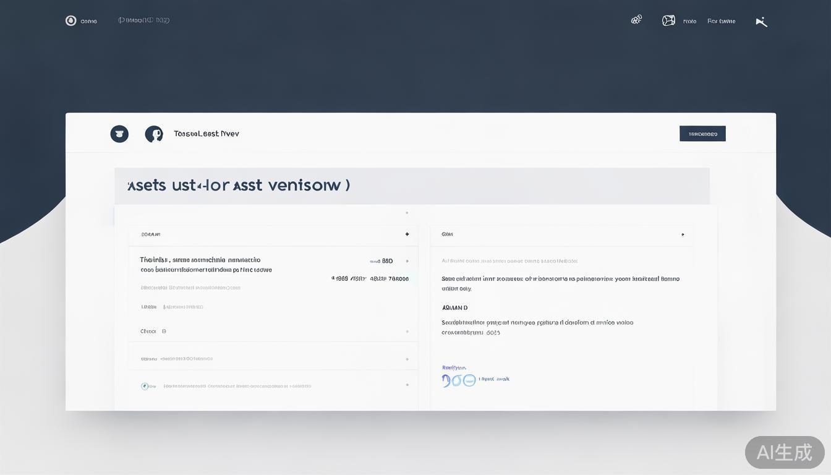
Task: Click the cluster icon in top-right navigation
Action: (636, 20)
